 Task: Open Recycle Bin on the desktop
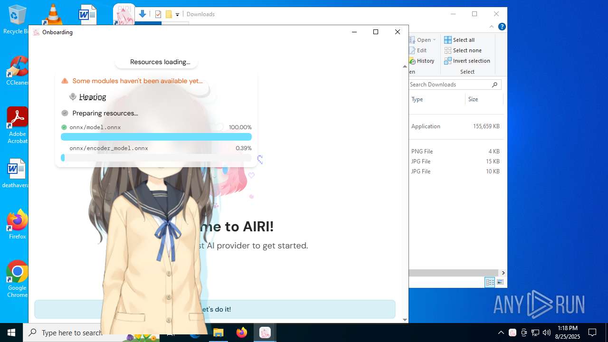click(17, 19)
